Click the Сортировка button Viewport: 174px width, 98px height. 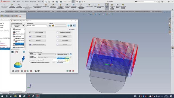tap(65, 41)
